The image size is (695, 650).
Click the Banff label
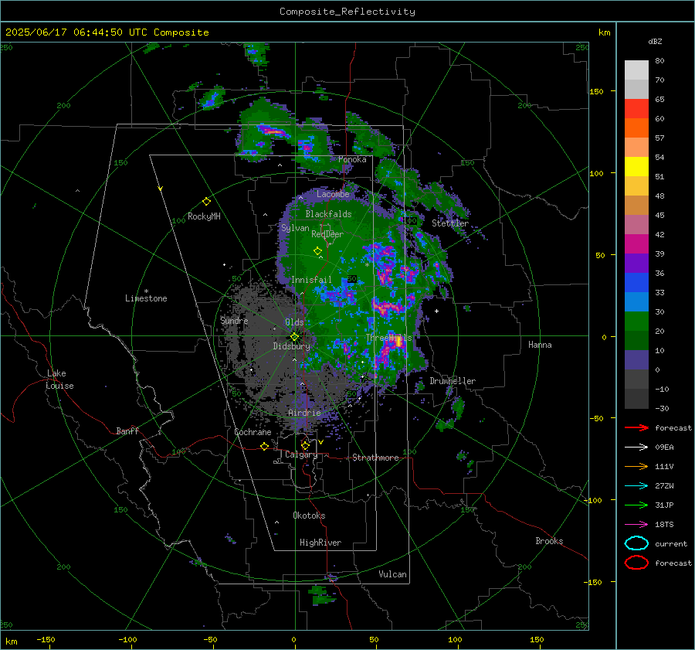click(127, 430)
